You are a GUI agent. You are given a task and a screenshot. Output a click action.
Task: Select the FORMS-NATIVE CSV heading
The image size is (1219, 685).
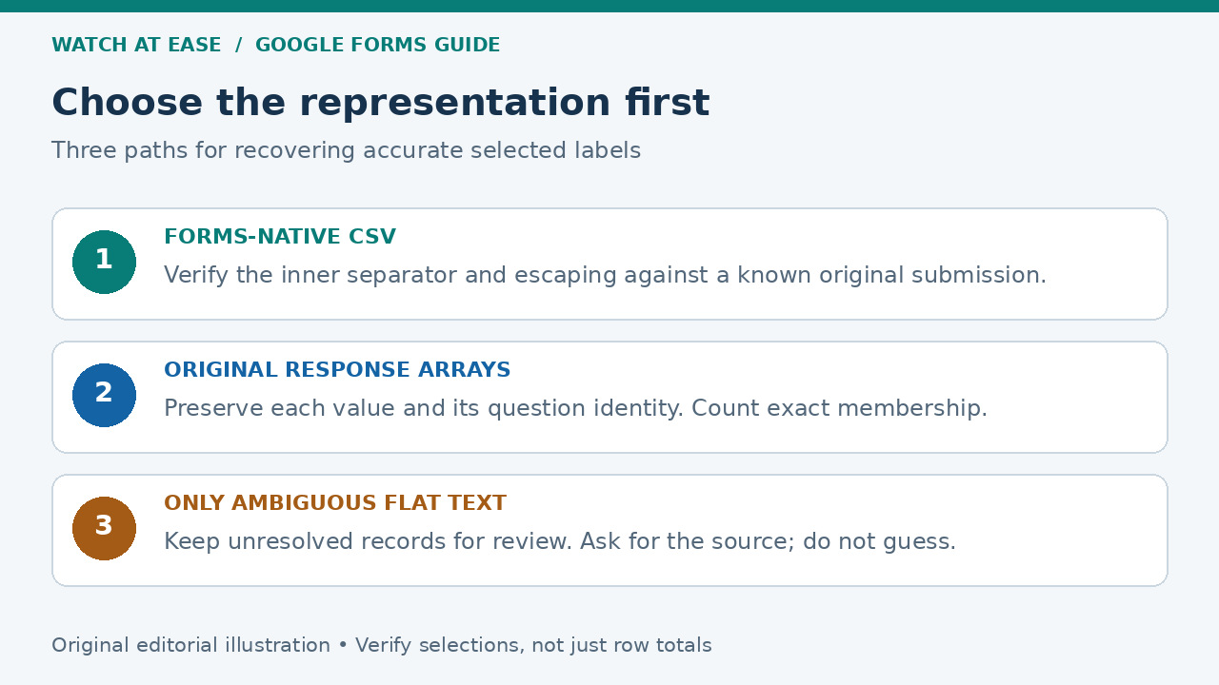tap(280, 237)
